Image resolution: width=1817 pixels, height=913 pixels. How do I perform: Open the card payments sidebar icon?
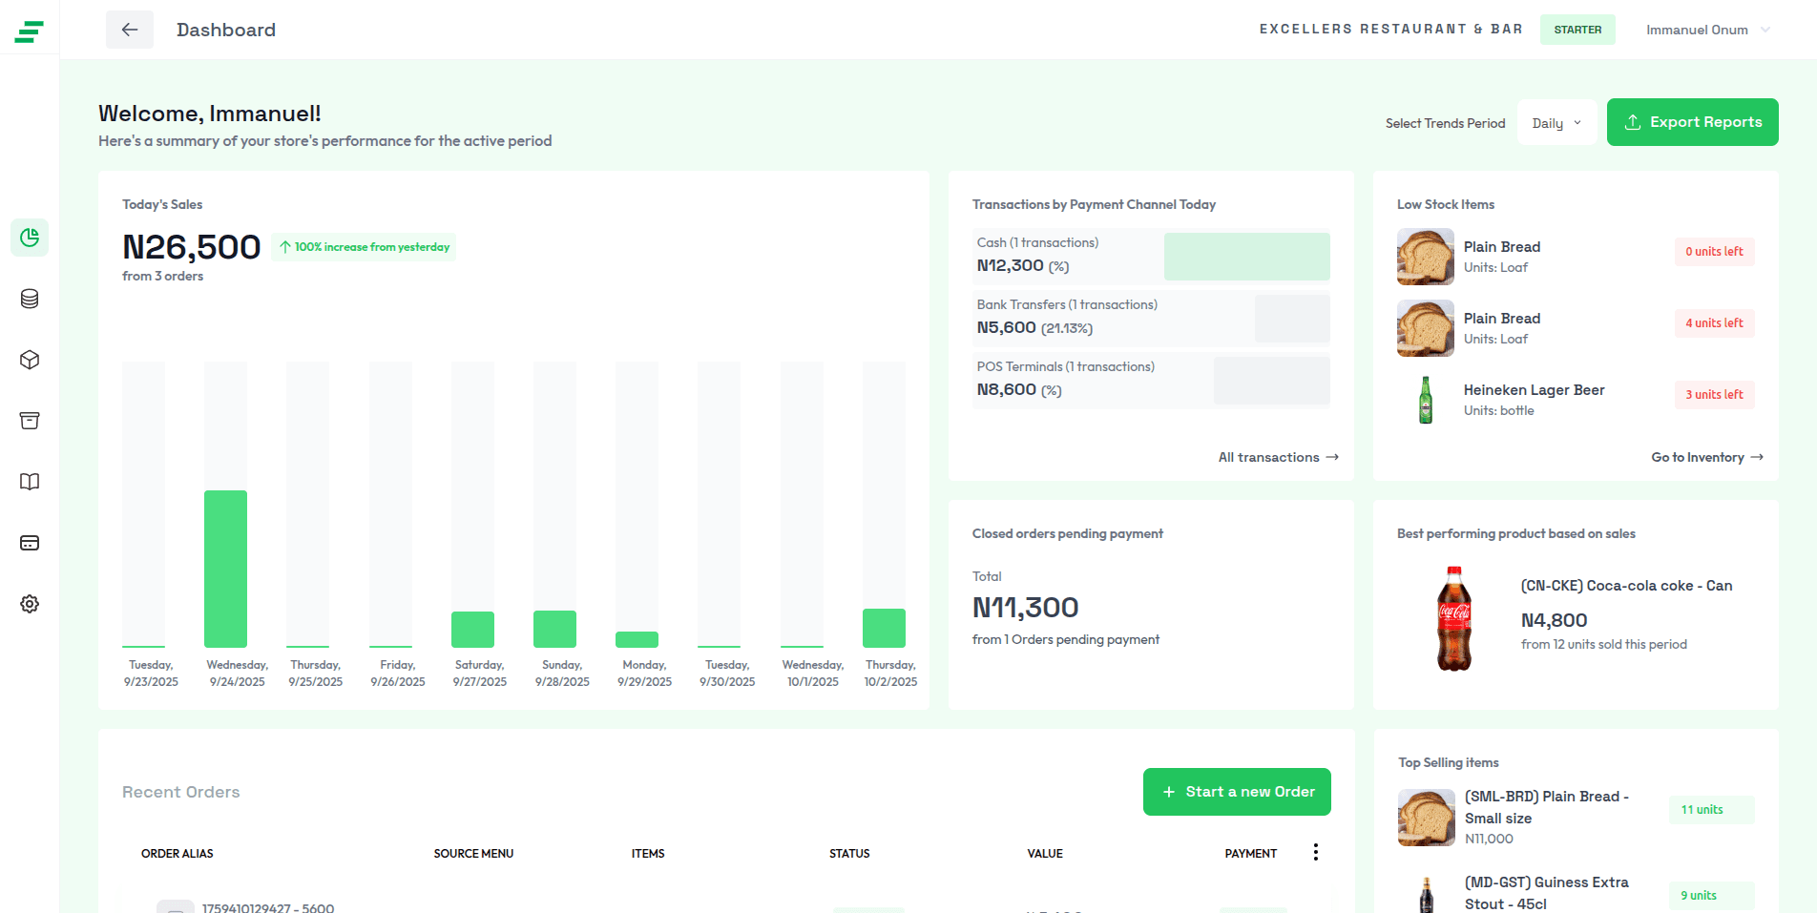click(x=30, y=543)
